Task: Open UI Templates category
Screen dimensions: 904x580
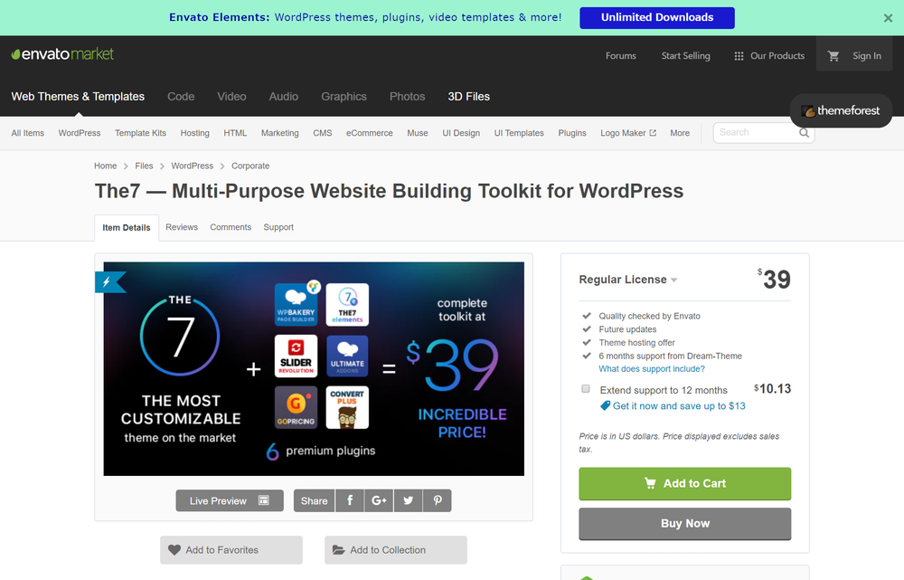Action: 519,133
